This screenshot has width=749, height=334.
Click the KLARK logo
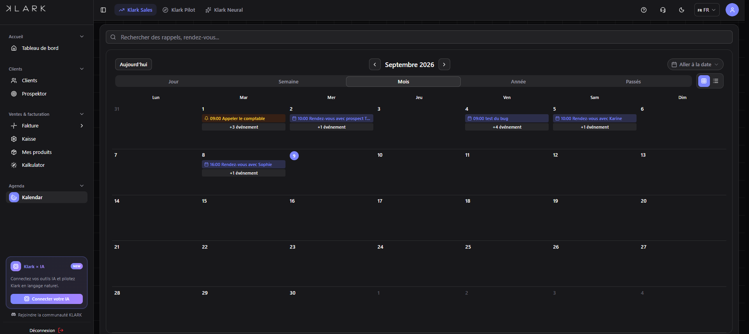pyautogui.click(x=26, y=9)
